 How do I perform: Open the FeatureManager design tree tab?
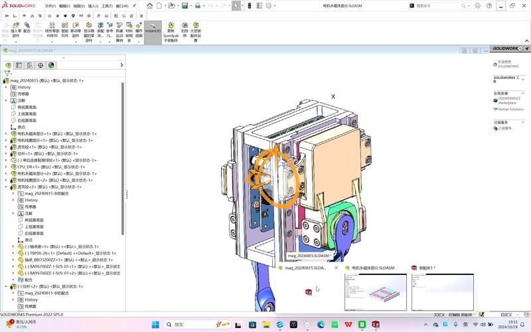click(9, 65)
